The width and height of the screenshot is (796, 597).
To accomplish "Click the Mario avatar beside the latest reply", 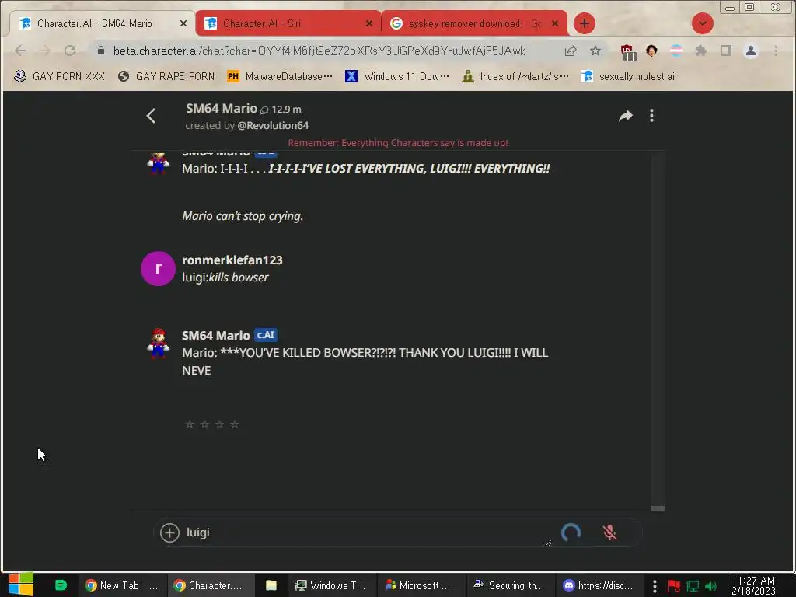I will pyautogui.click(x=159, y=343).
